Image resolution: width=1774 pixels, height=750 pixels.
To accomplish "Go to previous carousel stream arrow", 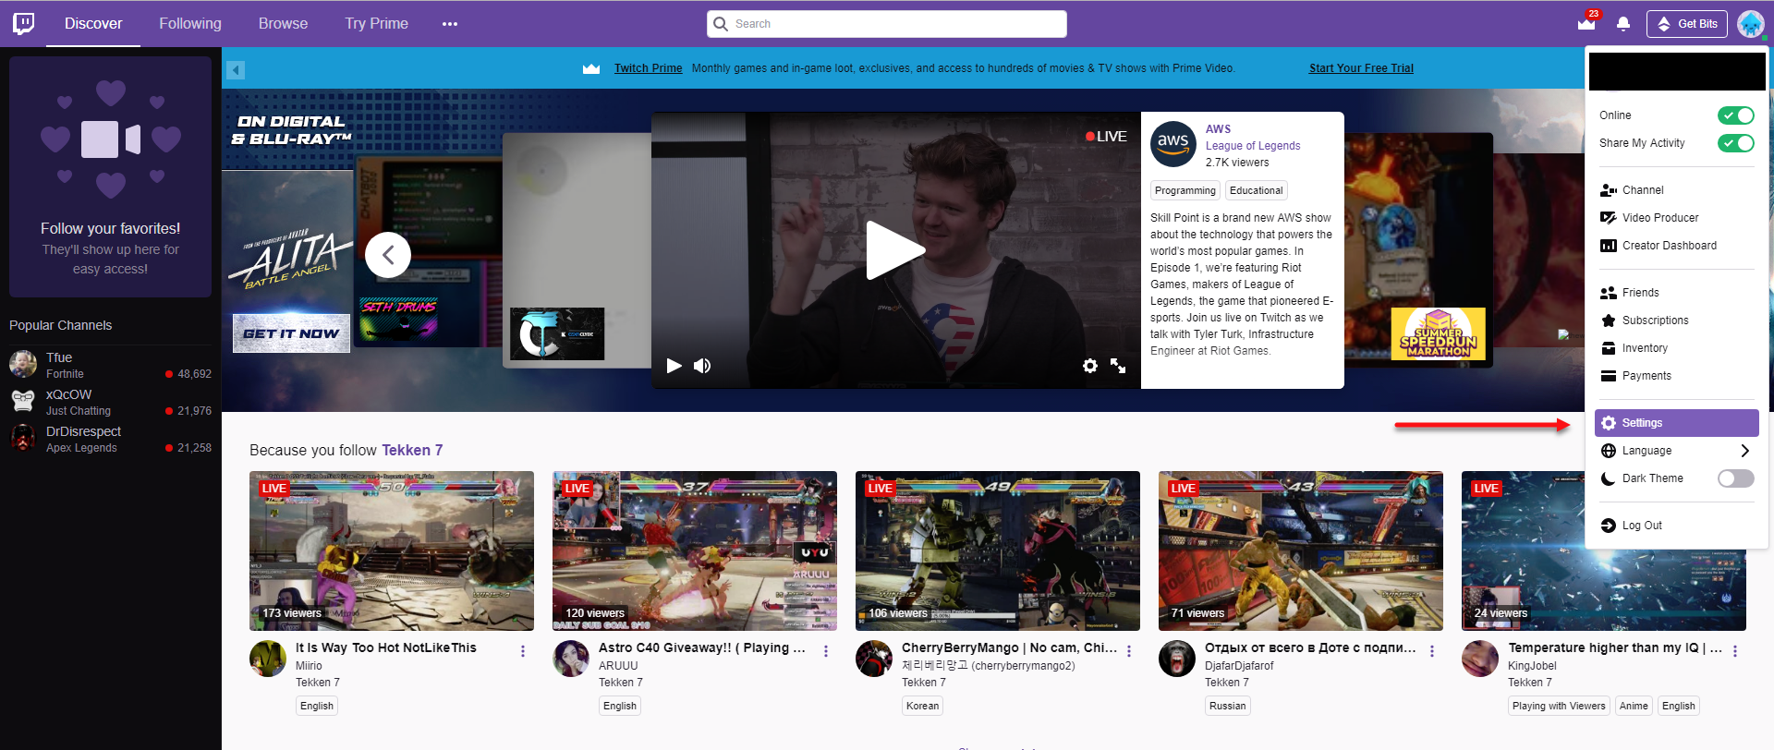I will pyautogui.click(x=388, y=255).
